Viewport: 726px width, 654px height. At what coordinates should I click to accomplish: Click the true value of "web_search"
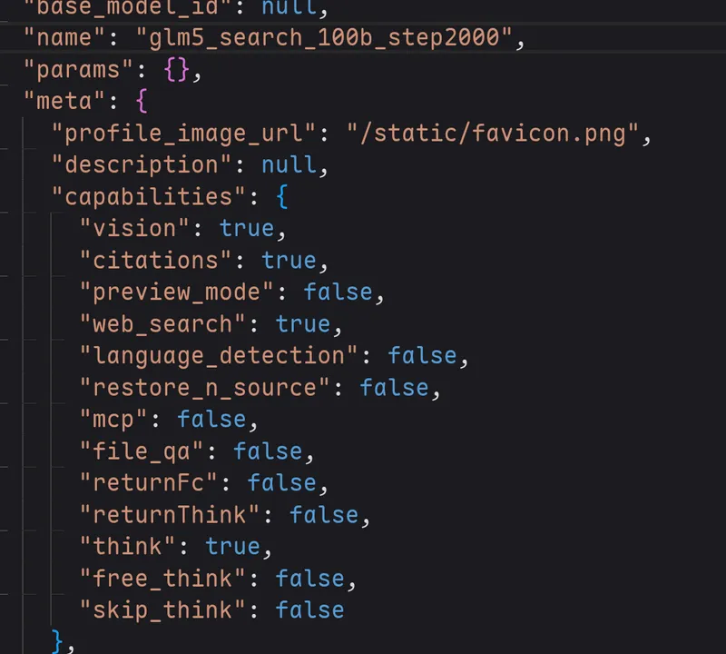(303, 324)
